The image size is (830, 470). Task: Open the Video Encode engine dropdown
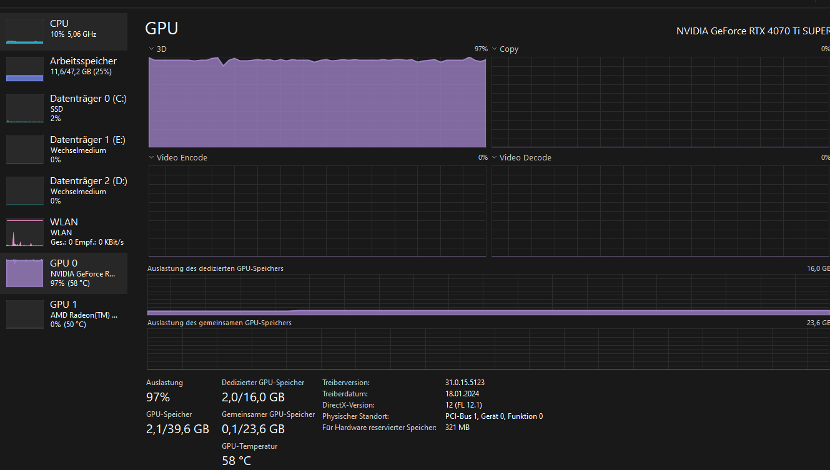(151, 158)
